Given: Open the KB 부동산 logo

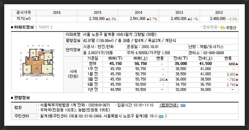Looking at the screenshot, I should (x=228, y=28).
